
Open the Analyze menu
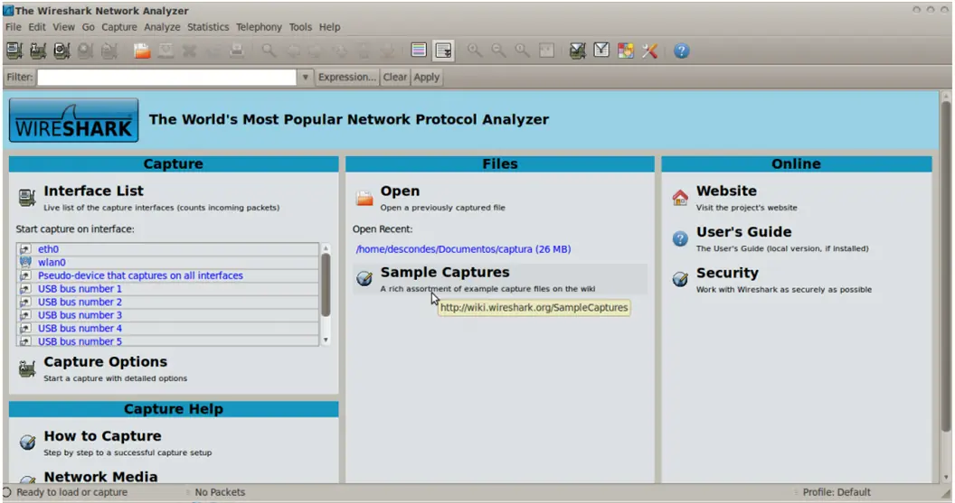tap(162, 27)
